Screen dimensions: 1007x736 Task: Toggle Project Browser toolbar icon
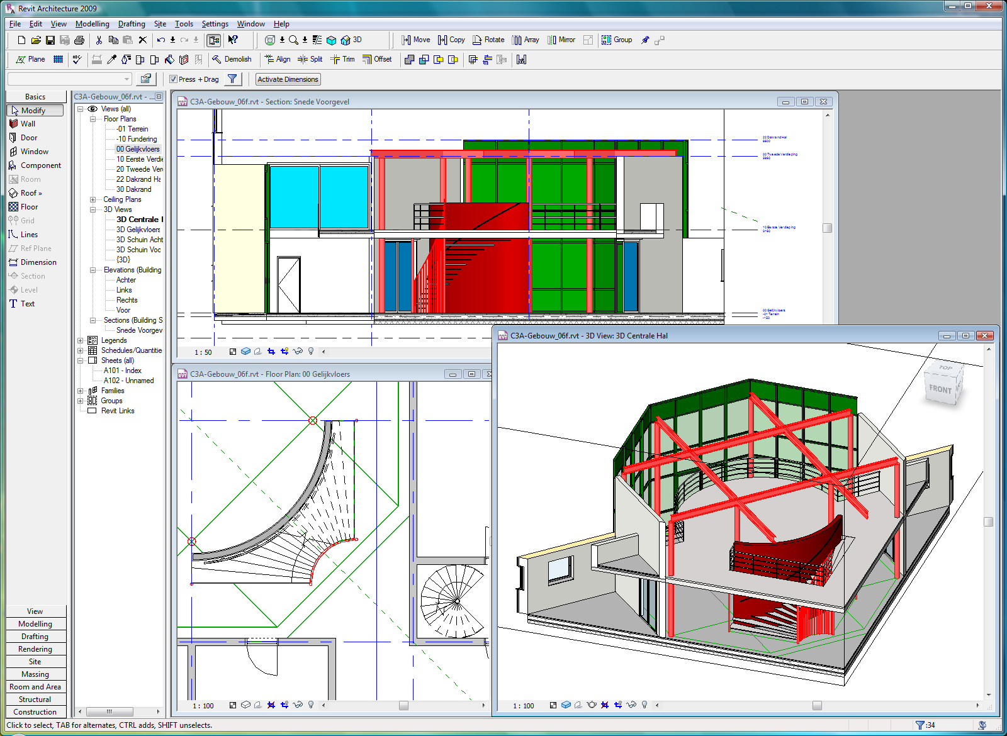(214, 40)
